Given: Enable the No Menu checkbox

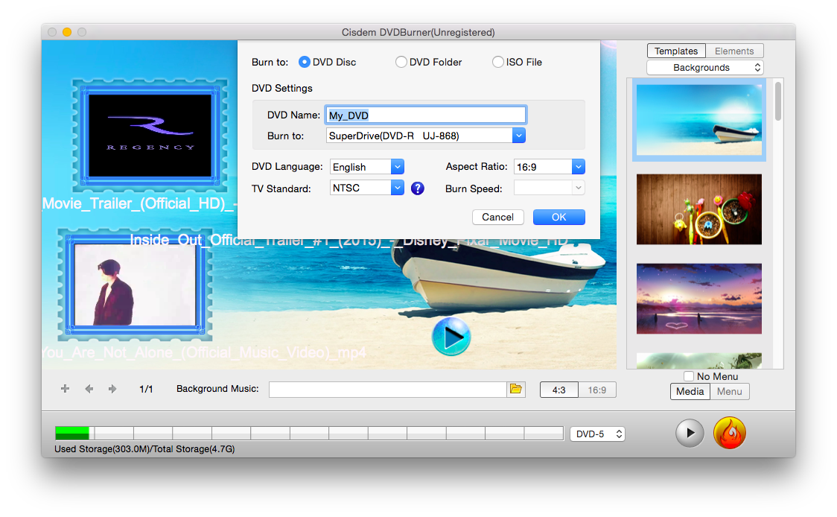Looking at the screenshot, I should coord(689,376).
